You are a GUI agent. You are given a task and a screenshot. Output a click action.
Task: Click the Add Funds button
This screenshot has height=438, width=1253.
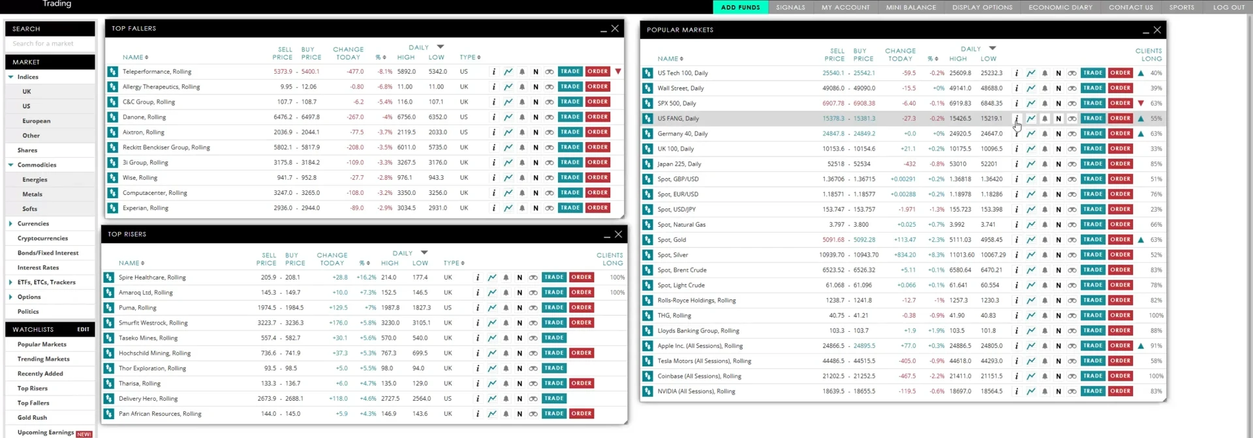click(x=740, y=7)
